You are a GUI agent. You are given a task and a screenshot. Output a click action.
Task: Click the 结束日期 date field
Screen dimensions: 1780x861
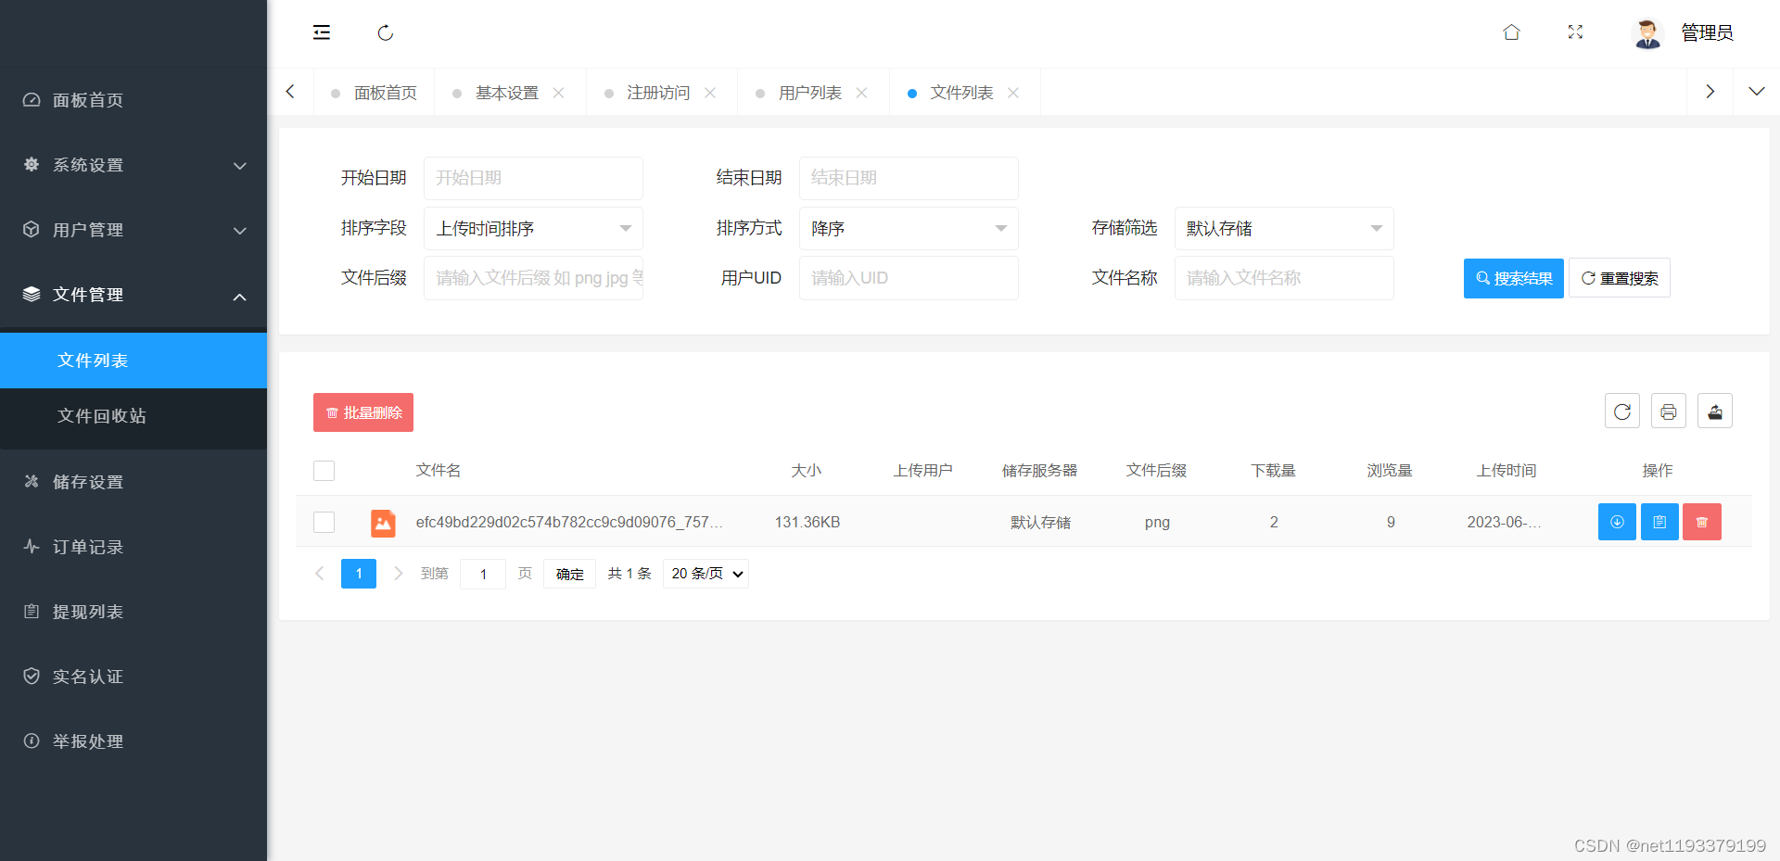click(909, 178)
